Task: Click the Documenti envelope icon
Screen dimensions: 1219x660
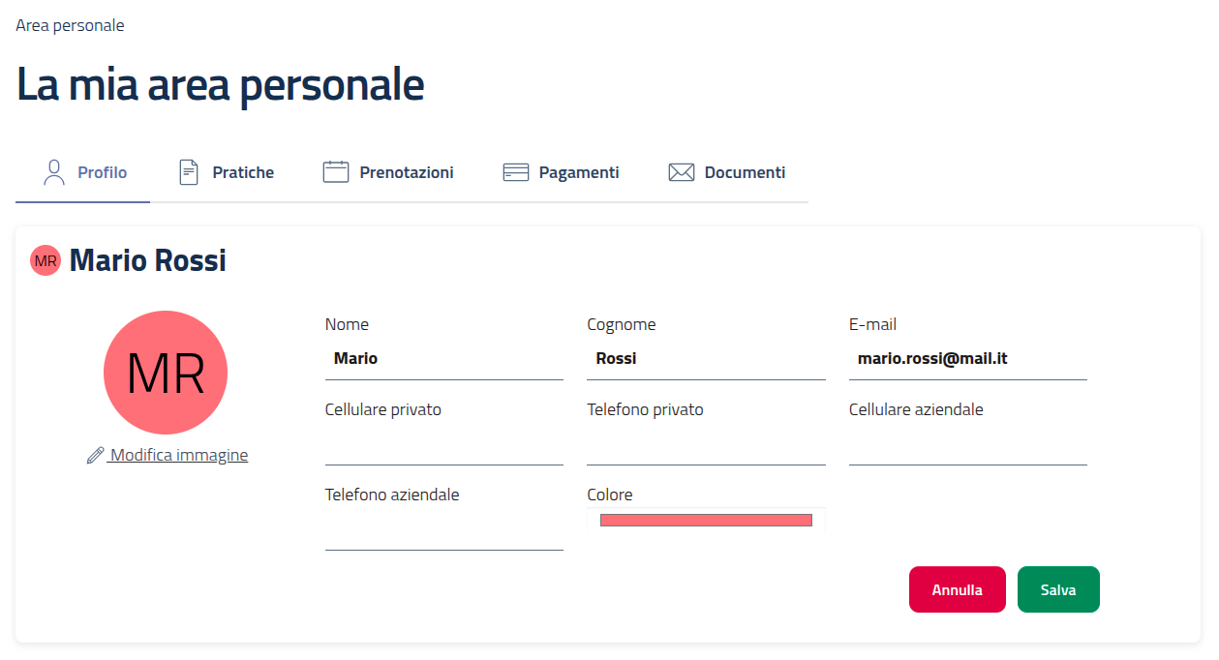Action: [x=682, y=172]
